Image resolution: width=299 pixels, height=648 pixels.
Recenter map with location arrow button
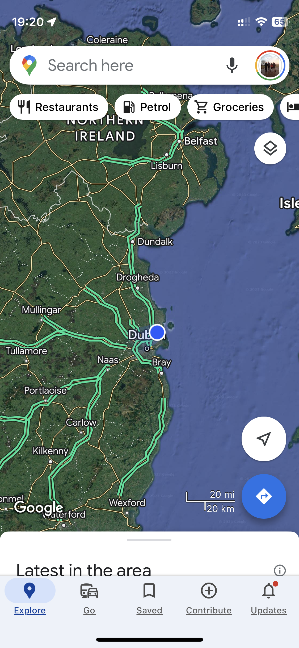[x=264, y=439]
